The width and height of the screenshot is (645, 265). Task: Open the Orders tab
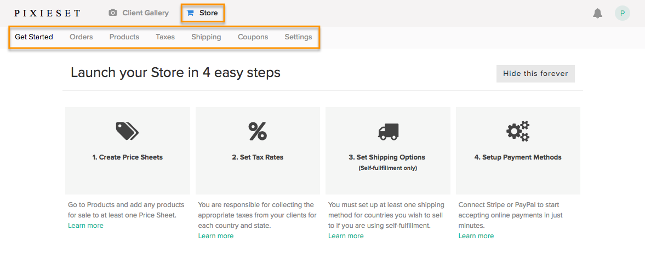pos(81,37)
